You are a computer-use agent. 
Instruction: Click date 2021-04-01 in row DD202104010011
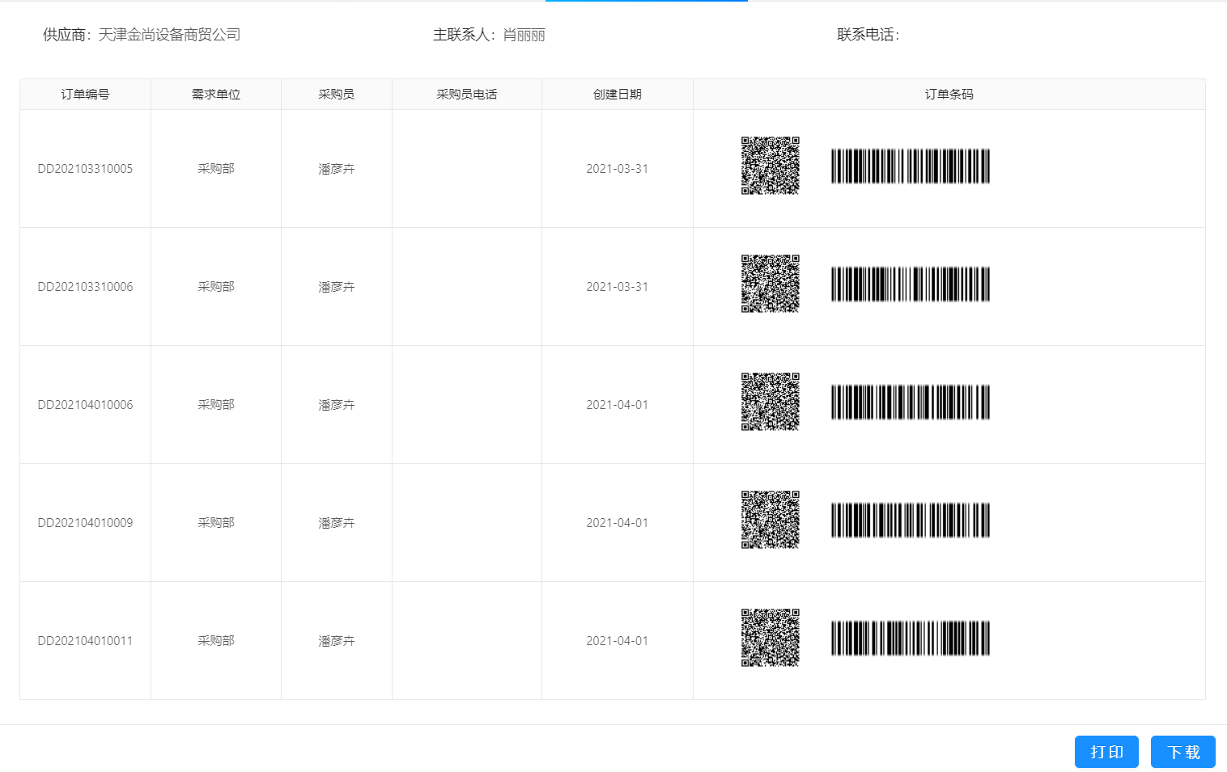tap(618, 641)
